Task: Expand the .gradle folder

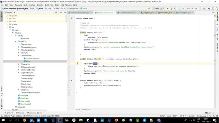Action: pos(7,16)
